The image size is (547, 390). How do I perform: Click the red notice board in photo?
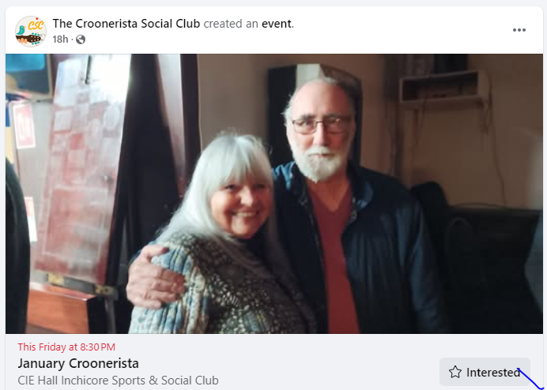coord(81,167)
